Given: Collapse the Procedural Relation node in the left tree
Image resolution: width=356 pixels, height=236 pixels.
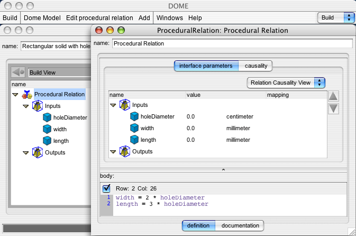Looking at the screenshot, I should 15,95.
